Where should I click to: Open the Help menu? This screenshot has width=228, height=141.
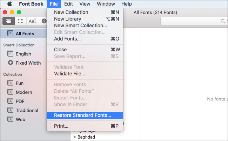[126, 4]
